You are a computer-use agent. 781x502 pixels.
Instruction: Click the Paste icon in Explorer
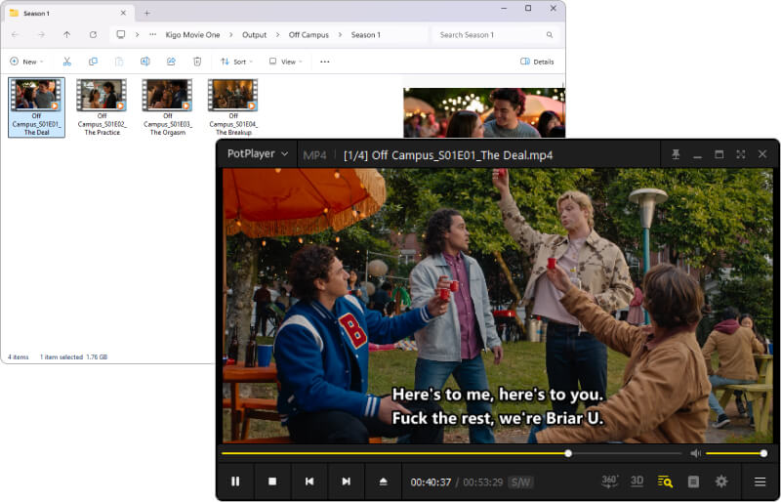point(119,62)
